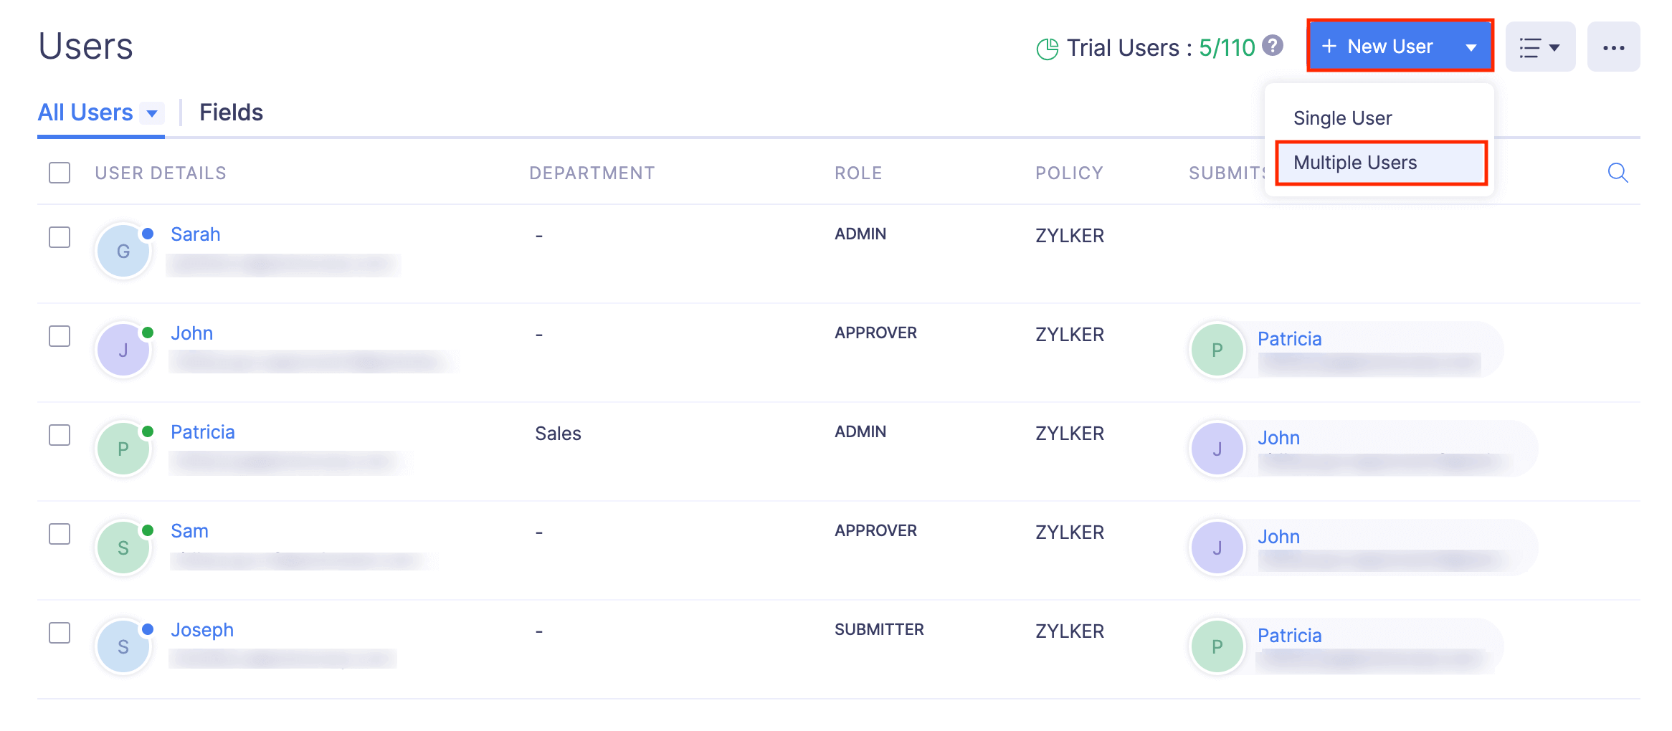Switch to the Fields tab
1672x731 pixels.
point(231,112)
